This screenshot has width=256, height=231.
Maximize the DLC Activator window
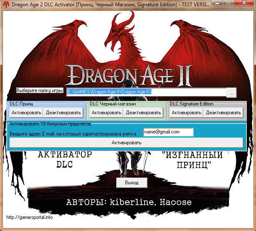point(228,3)
